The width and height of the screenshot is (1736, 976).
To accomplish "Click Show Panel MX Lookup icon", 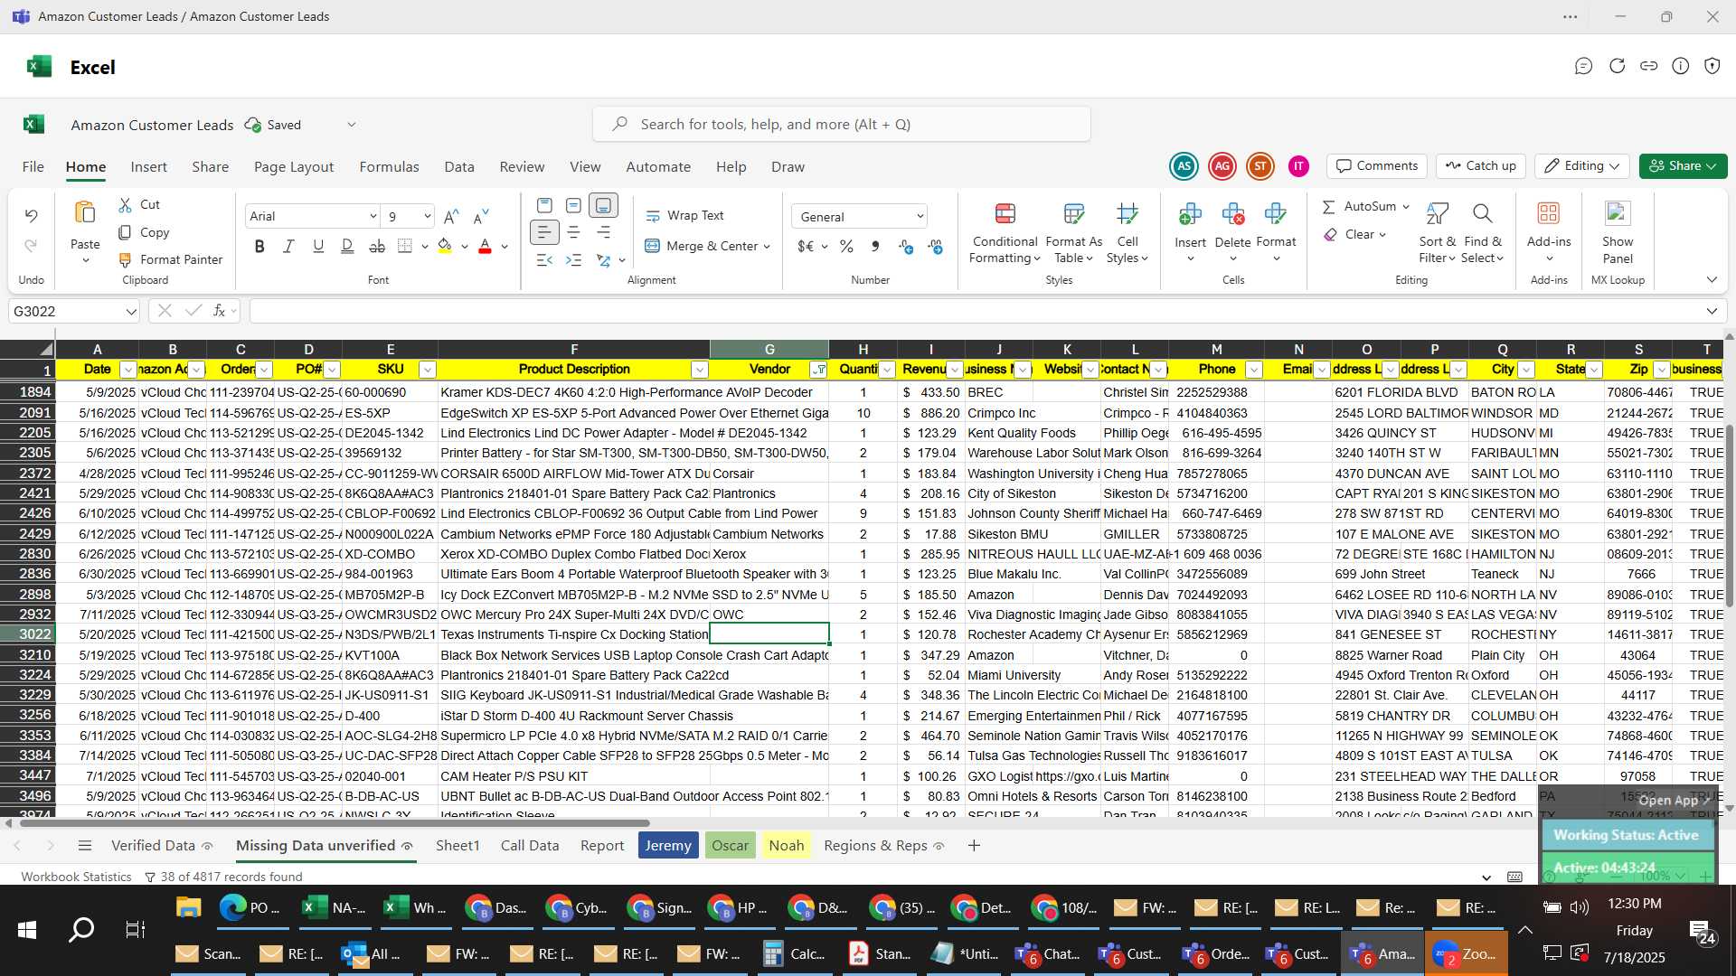I will 1618,213.
